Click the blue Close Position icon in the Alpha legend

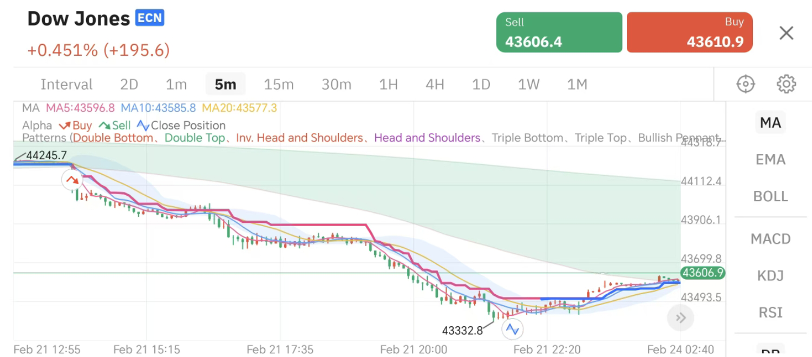coord(143,125)
